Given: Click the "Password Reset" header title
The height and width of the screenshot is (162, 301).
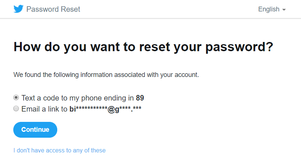Looking at the screenshot, I should 53,9.
